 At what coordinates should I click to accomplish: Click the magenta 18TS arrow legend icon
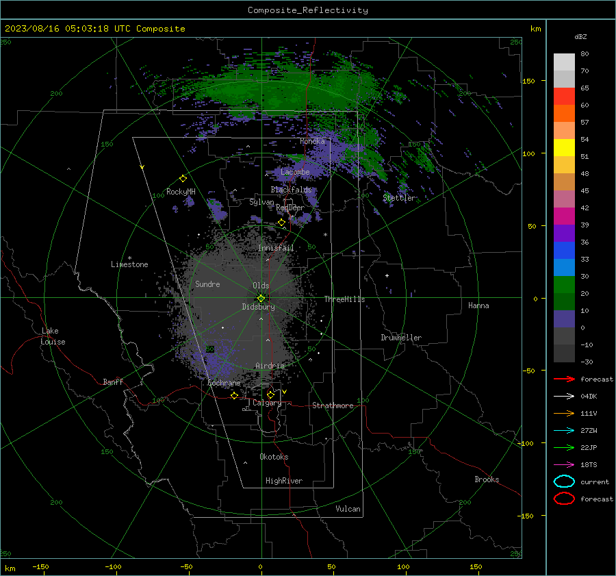tap(564, 465)
